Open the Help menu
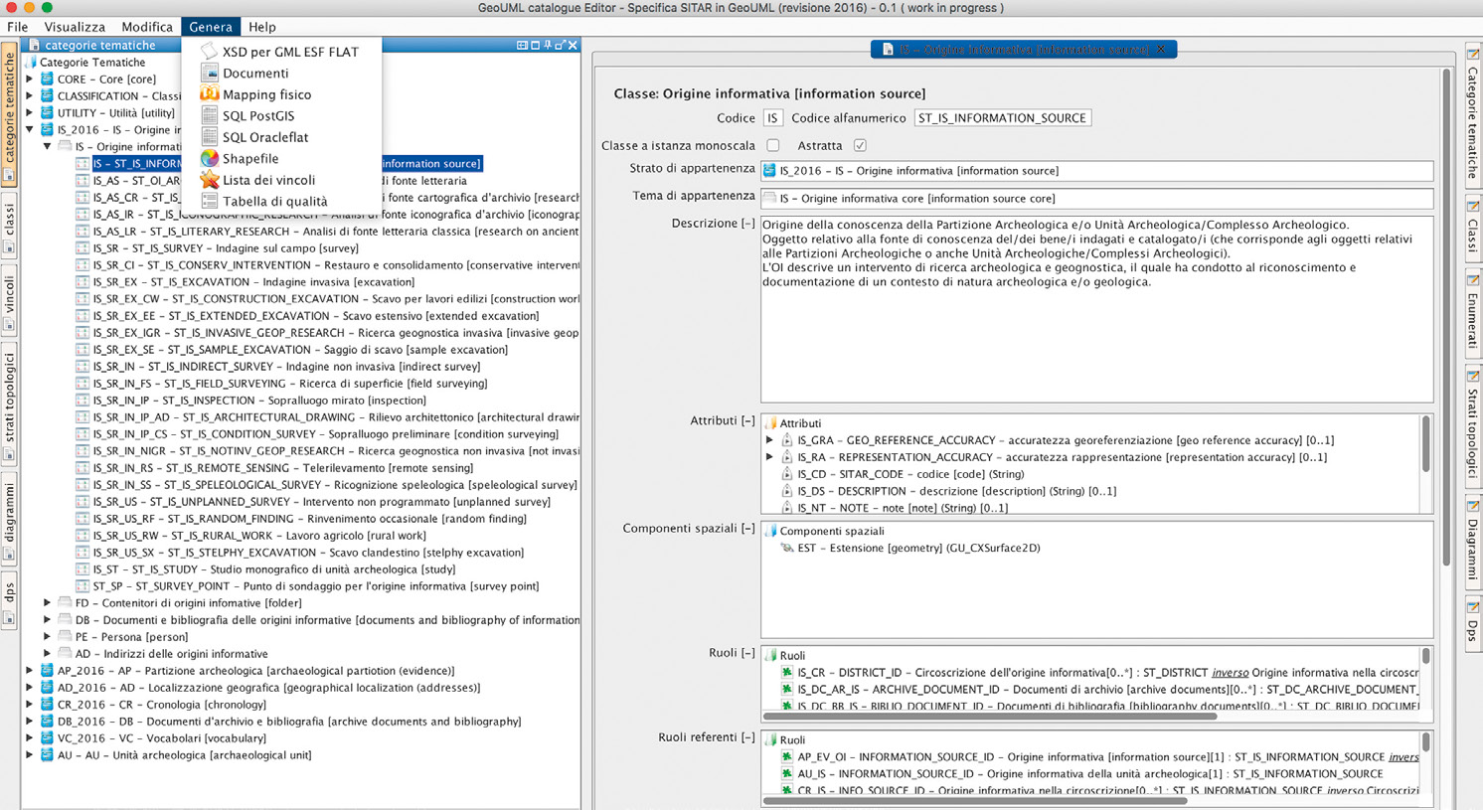The image size is (1483, 810). pyautogui.click(x=262, y=27)
